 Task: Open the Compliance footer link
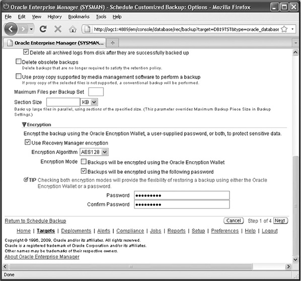(130, 231)
